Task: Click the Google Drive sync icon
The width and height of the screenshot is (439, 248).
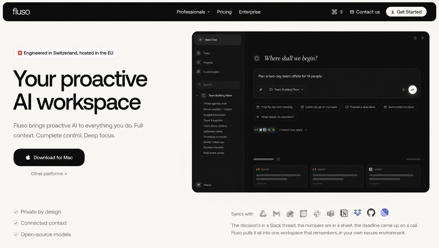Action: [263, 214]
